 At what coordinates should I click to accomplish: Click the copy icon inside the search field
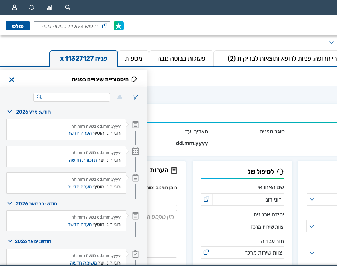tap(105, 26)
